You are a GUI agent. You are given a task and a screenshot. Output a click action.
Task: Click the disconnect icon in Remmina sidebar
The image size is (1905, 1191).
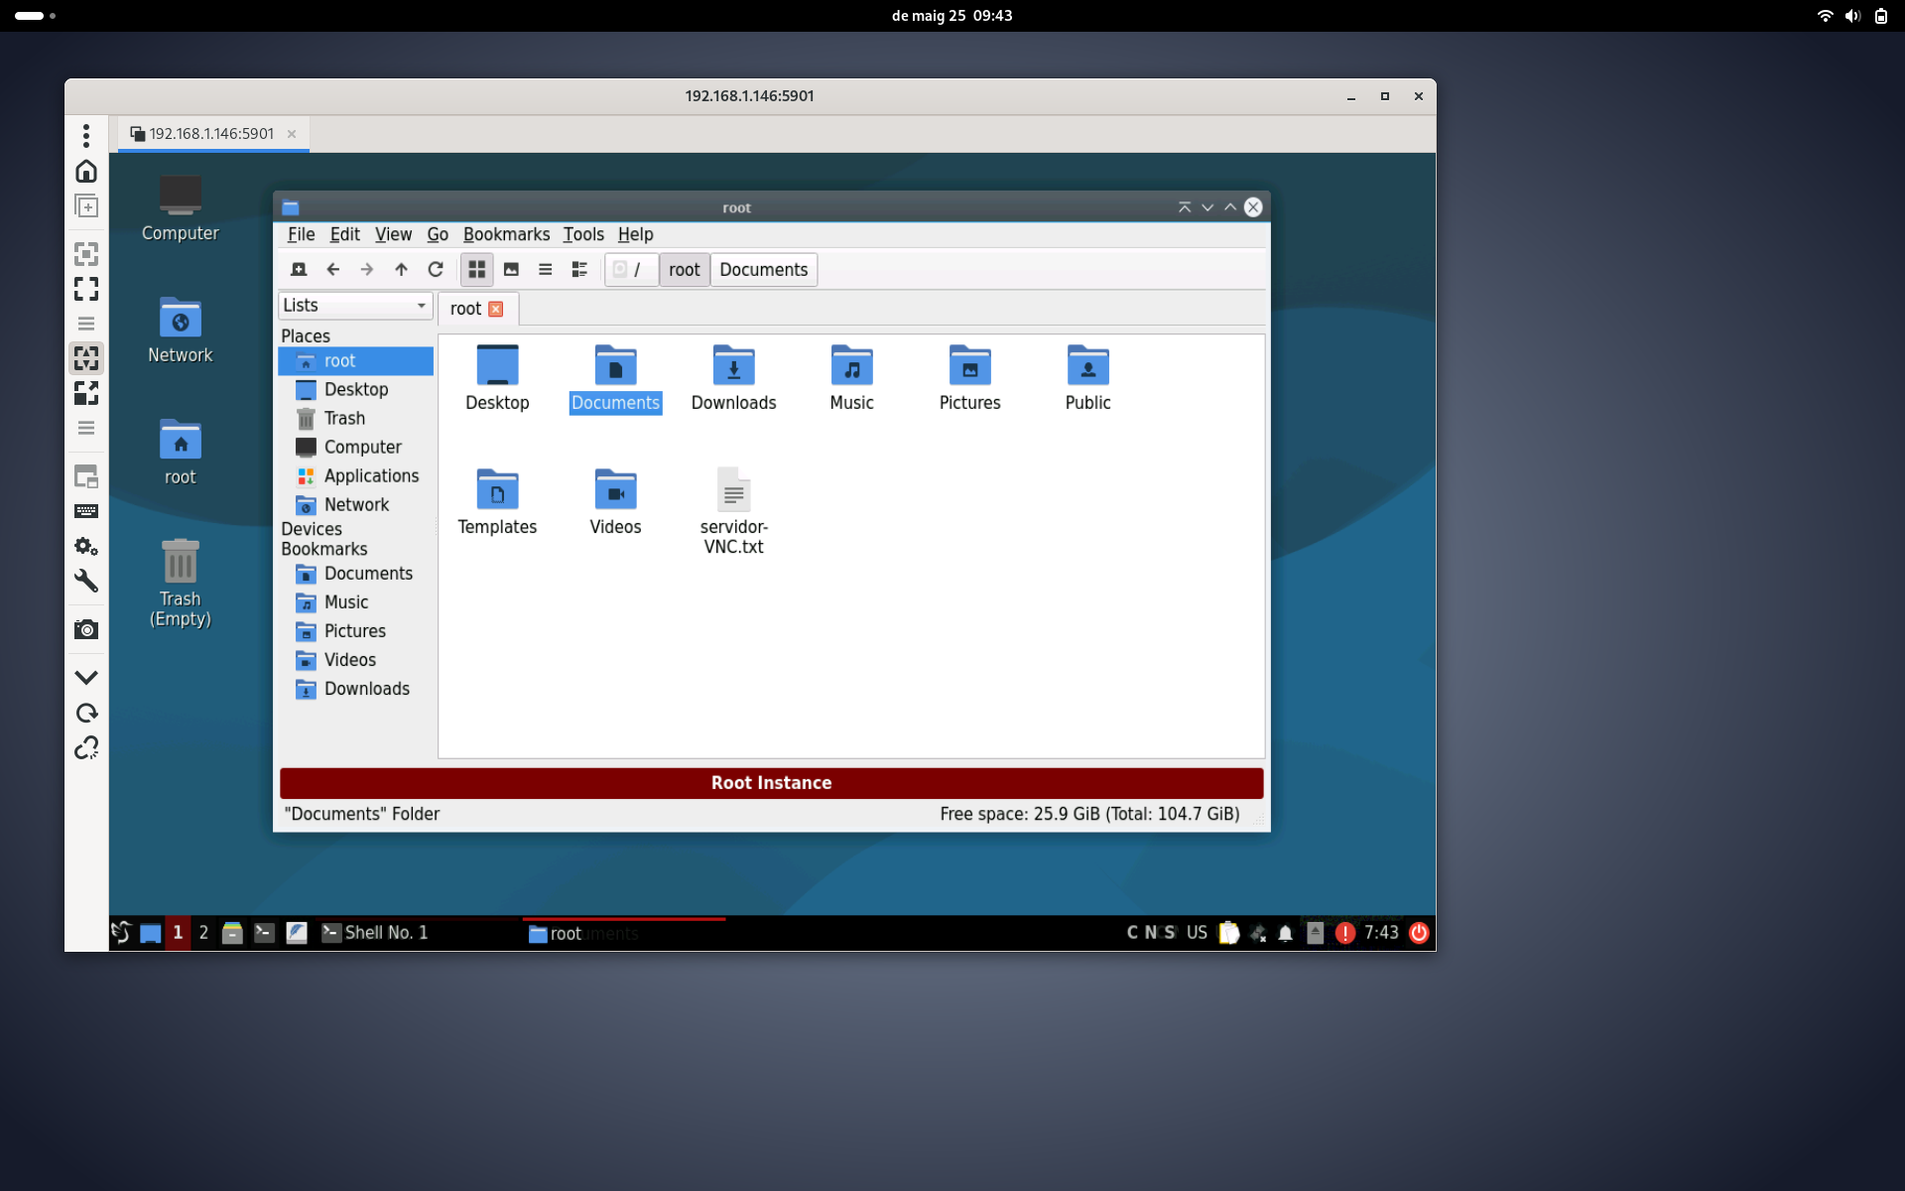pyautogui.click(x=86, y=747)
